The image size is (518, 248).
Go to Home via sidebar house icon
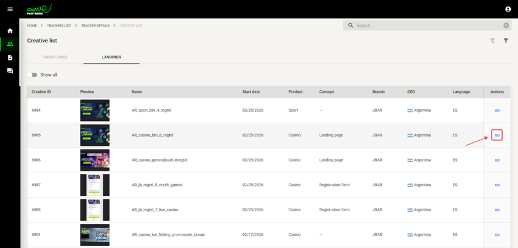pos(10,31)
